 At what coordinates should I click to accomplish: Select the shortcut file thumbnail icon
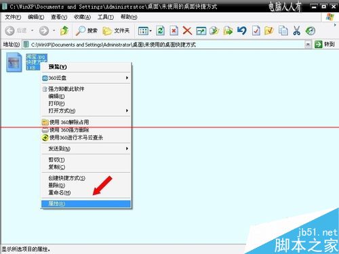(x=14, y=62)
